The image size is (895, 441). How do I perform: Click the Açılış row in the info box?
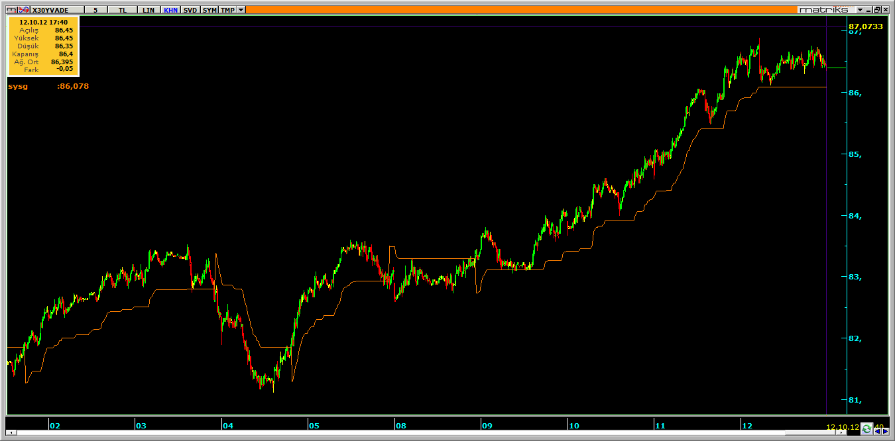click(x=43, y=30)
